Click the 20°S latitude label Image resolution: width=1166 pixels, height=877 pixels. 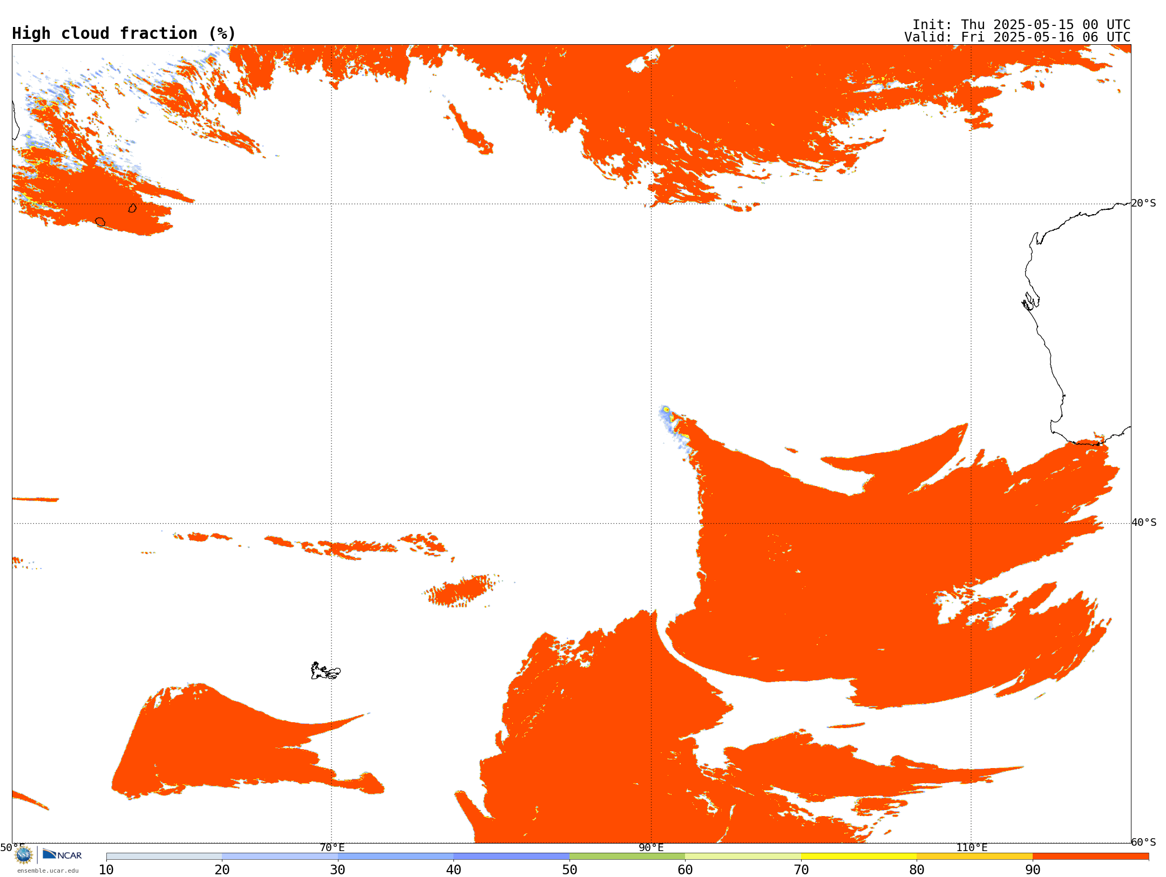tap(1144, 203)
